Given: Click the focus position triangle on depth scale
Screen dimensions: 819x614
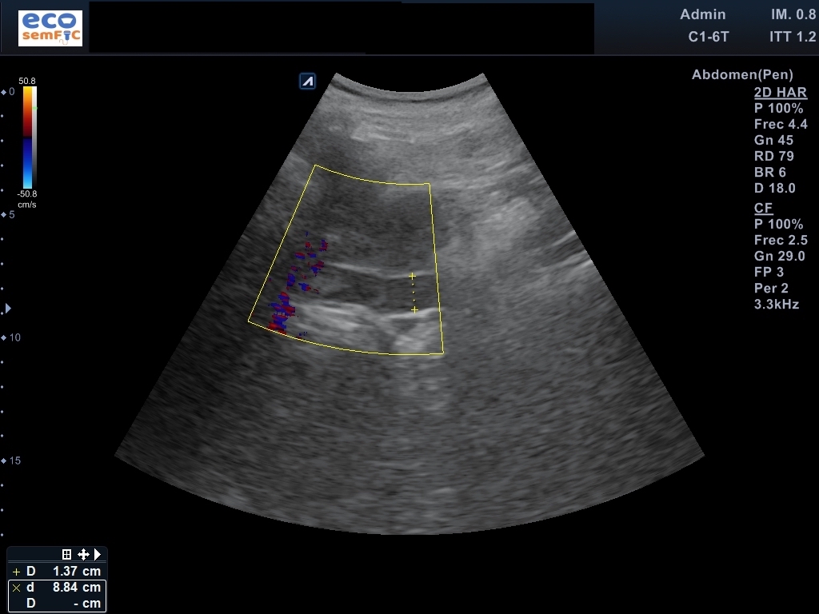Looking at the screenshot, I should 8,308.
